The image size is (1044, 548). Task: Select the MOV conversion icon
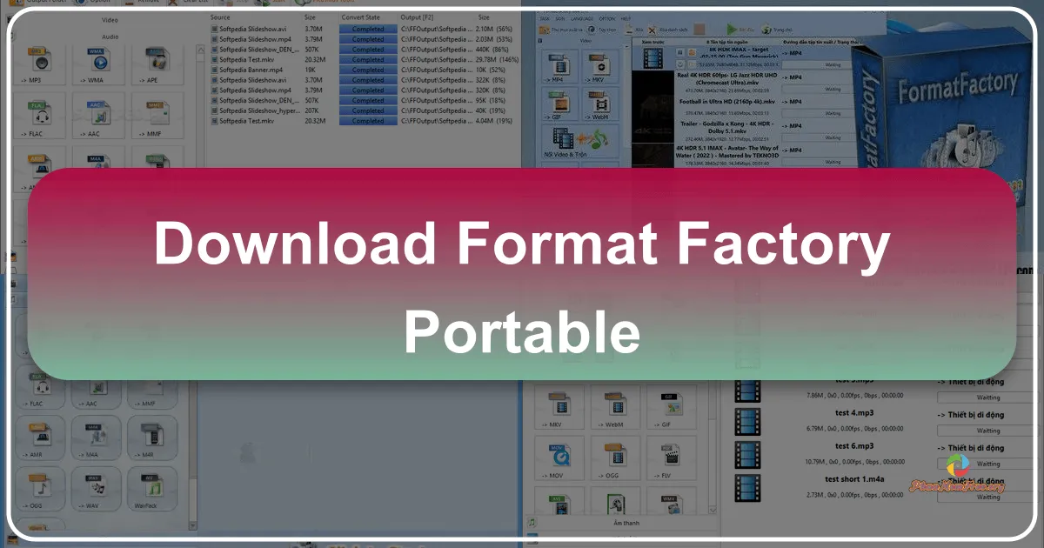click(x=559, y=457)
